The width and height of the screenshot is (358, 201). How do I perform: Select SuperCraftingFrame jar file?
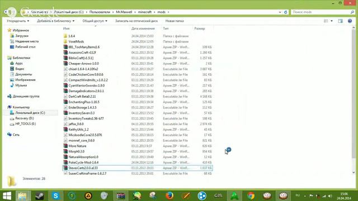tap(87, 174)
